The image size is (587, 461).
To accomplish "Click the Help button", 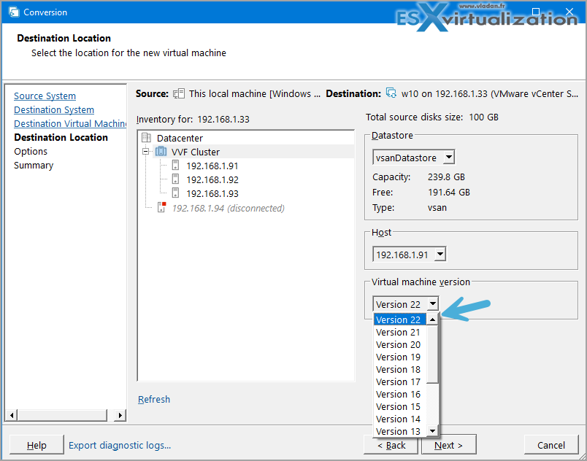I will pyautogui.click(x=37, y=444).
